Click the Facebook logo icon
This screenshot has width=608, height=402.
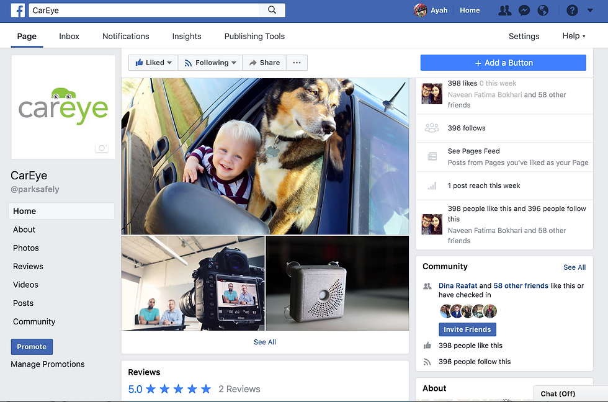point(18,10)
